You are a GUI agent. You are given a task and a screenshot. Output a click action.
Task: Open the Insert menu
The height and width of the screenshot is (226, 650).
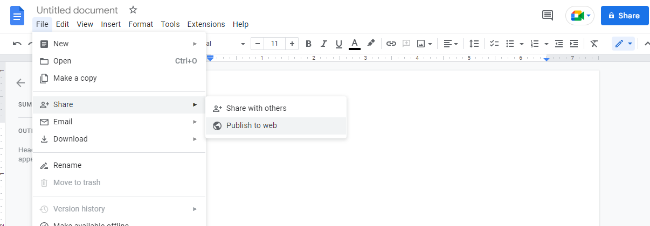(111, 24)
